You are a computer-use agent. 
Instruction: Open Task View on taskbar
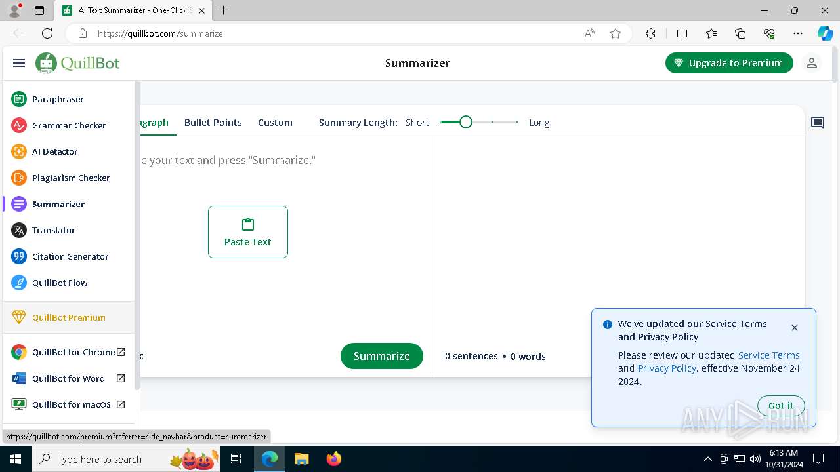point(237,459)
